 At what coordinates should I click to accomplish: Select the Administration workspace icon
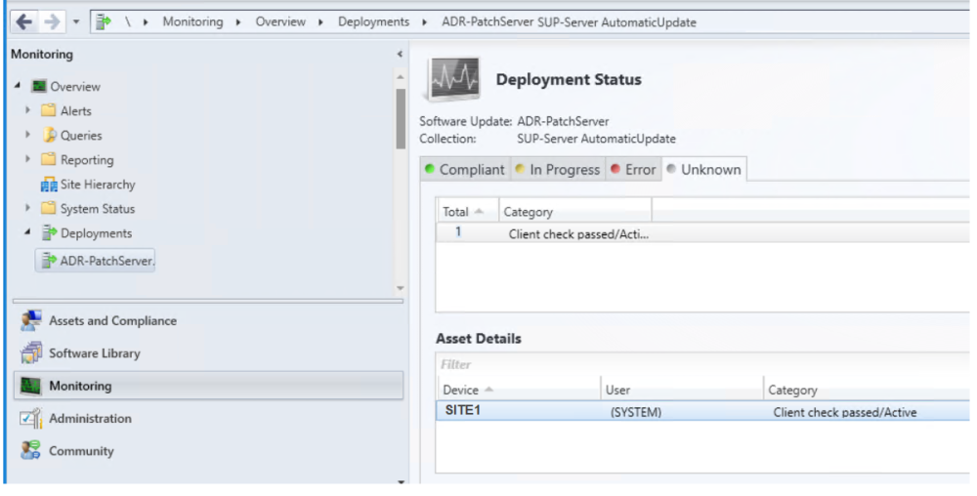pyautogui.click(x=31, y=419)
